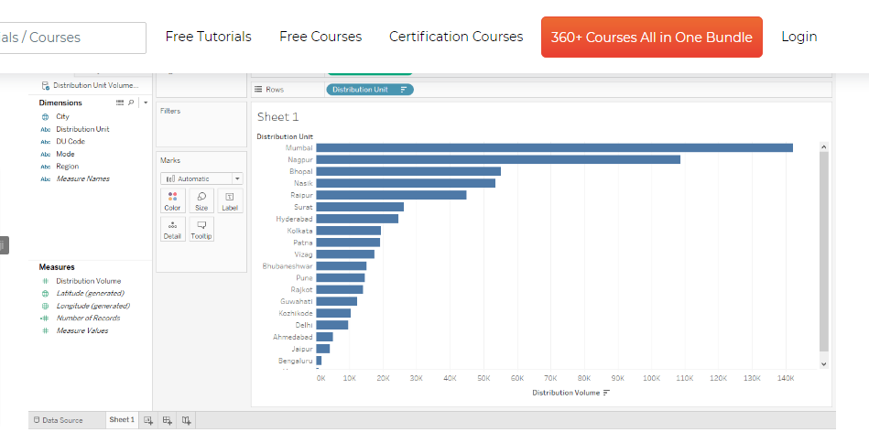
Task: Open the Label marks card
Action: coord(230,200)
